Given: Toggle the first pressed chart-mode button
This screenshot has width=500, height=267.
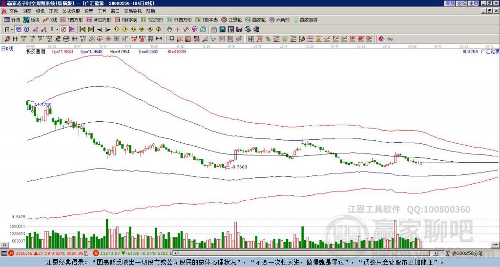Looking at the screenshot, I should (19, 29).
